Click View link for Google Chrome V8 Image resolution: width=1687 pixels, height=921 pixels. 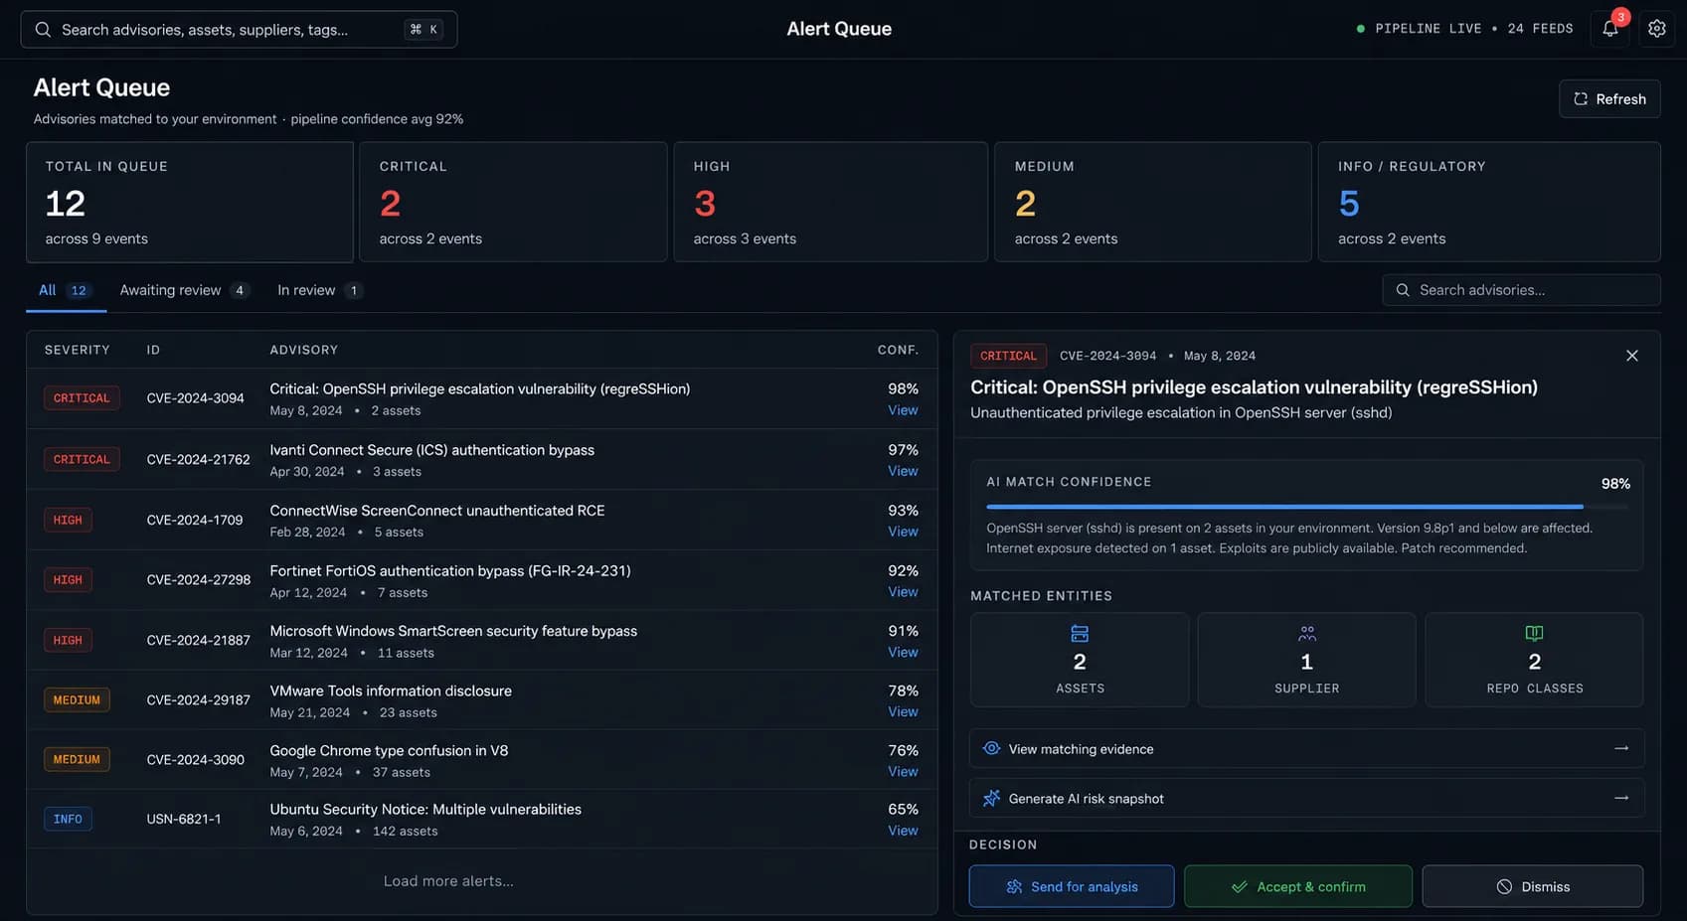point(903,771)
